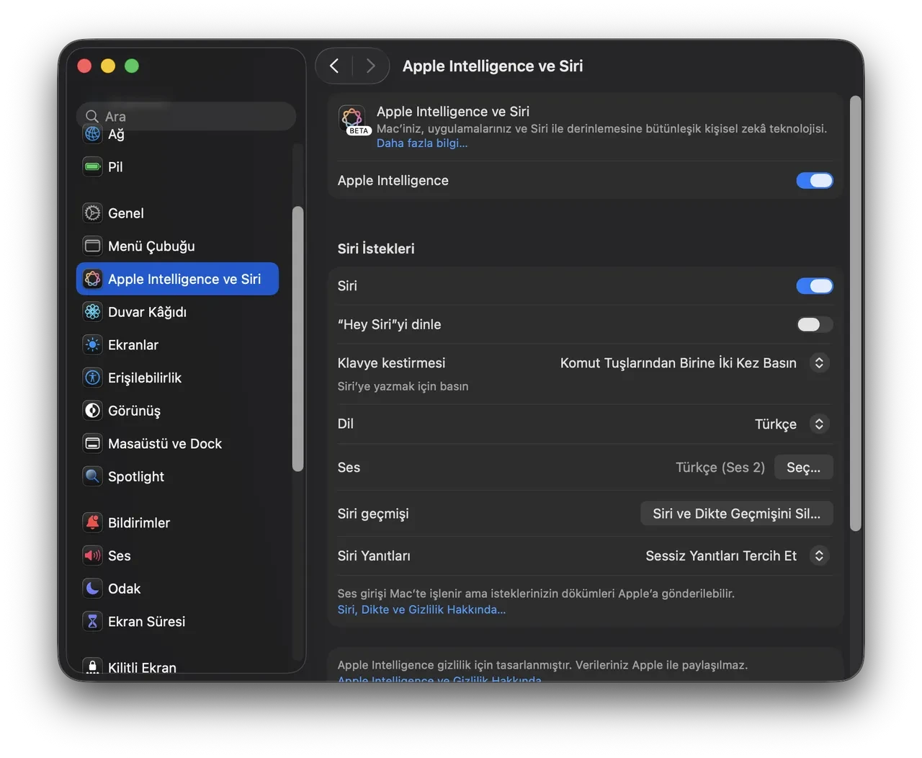Viewport: 922px width, 758px height.
Task: Open Genel settings via its gear icon
Action: (x=92, y=213)
